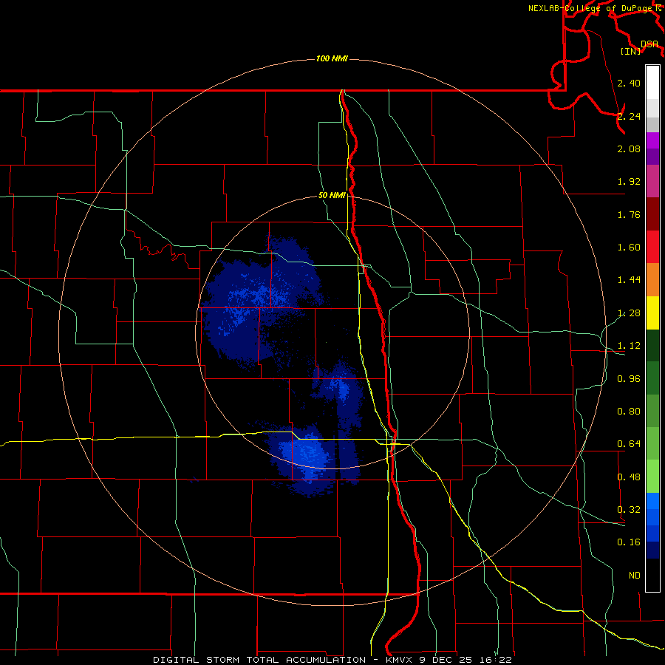Click the dark red legend swatch
Screen dimensions: 665x665
(x=652, y=214)
